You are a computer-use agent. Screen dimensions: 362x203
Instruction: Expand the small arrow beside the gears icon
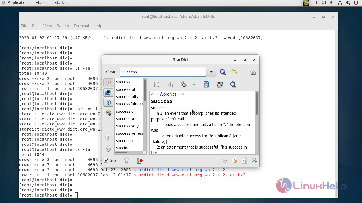coord(194,85)
